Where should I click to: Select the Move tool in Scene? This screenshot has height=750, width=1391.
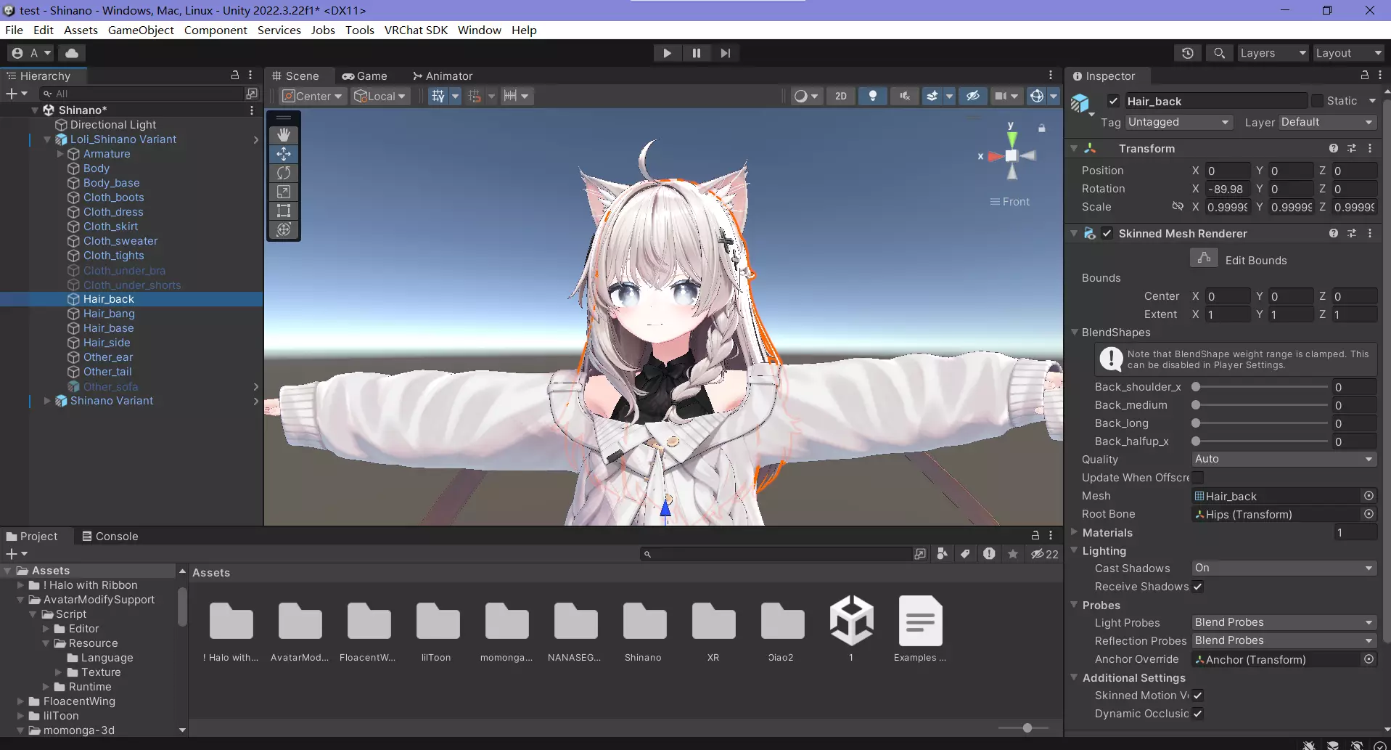tap(284, 154)
